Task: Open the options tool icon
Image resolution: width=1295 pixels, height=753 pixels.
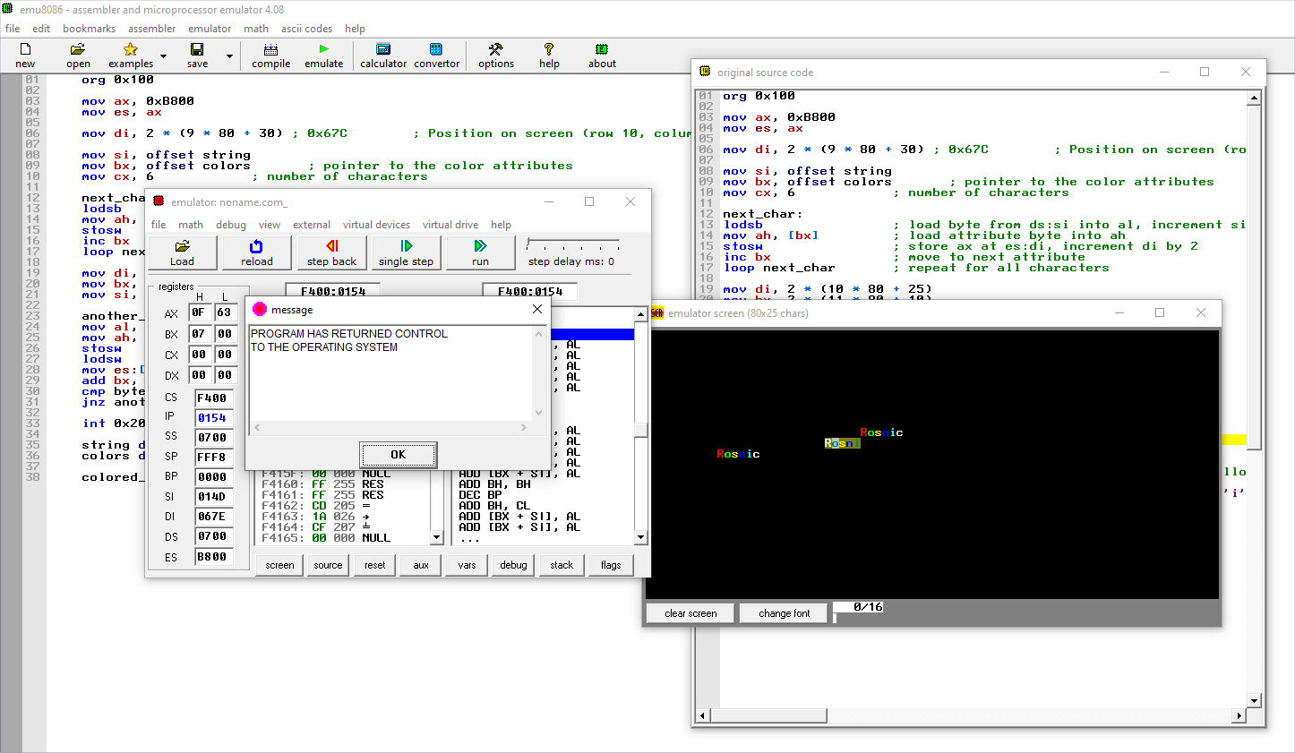Action: click(x=495, y=55)
